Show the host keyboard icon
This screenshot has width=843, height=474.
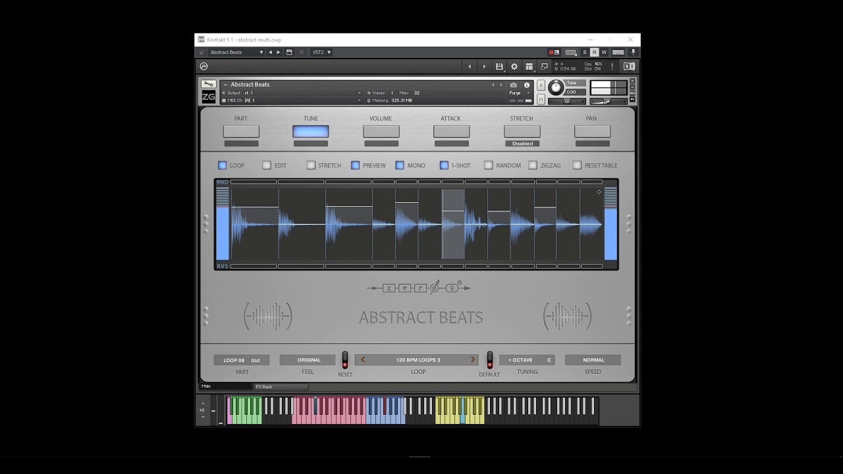[571, 52]
